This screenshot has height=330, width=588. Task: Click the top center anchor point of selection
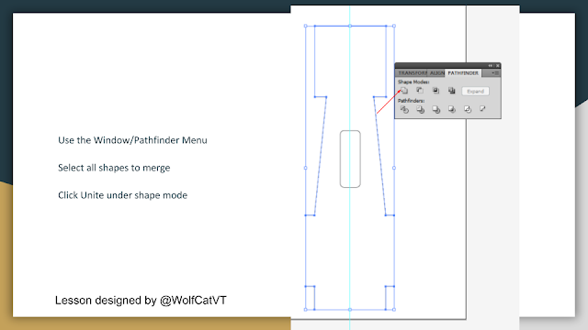pos(350,26)
